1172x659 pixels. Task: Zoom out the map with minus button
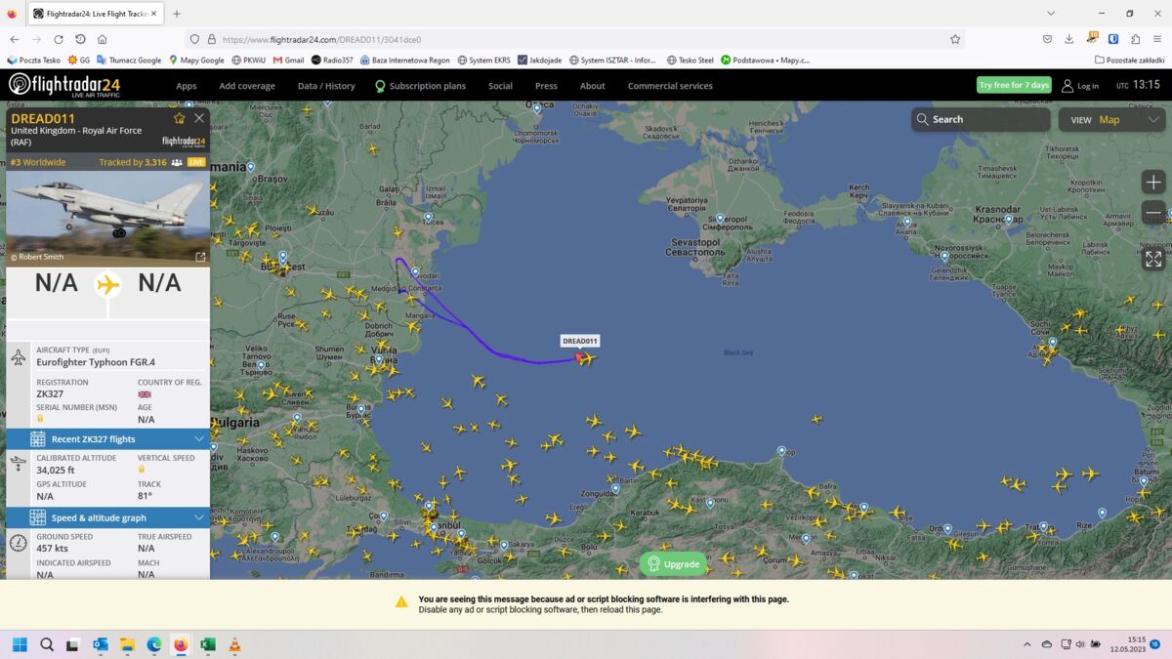point(1153,213)
